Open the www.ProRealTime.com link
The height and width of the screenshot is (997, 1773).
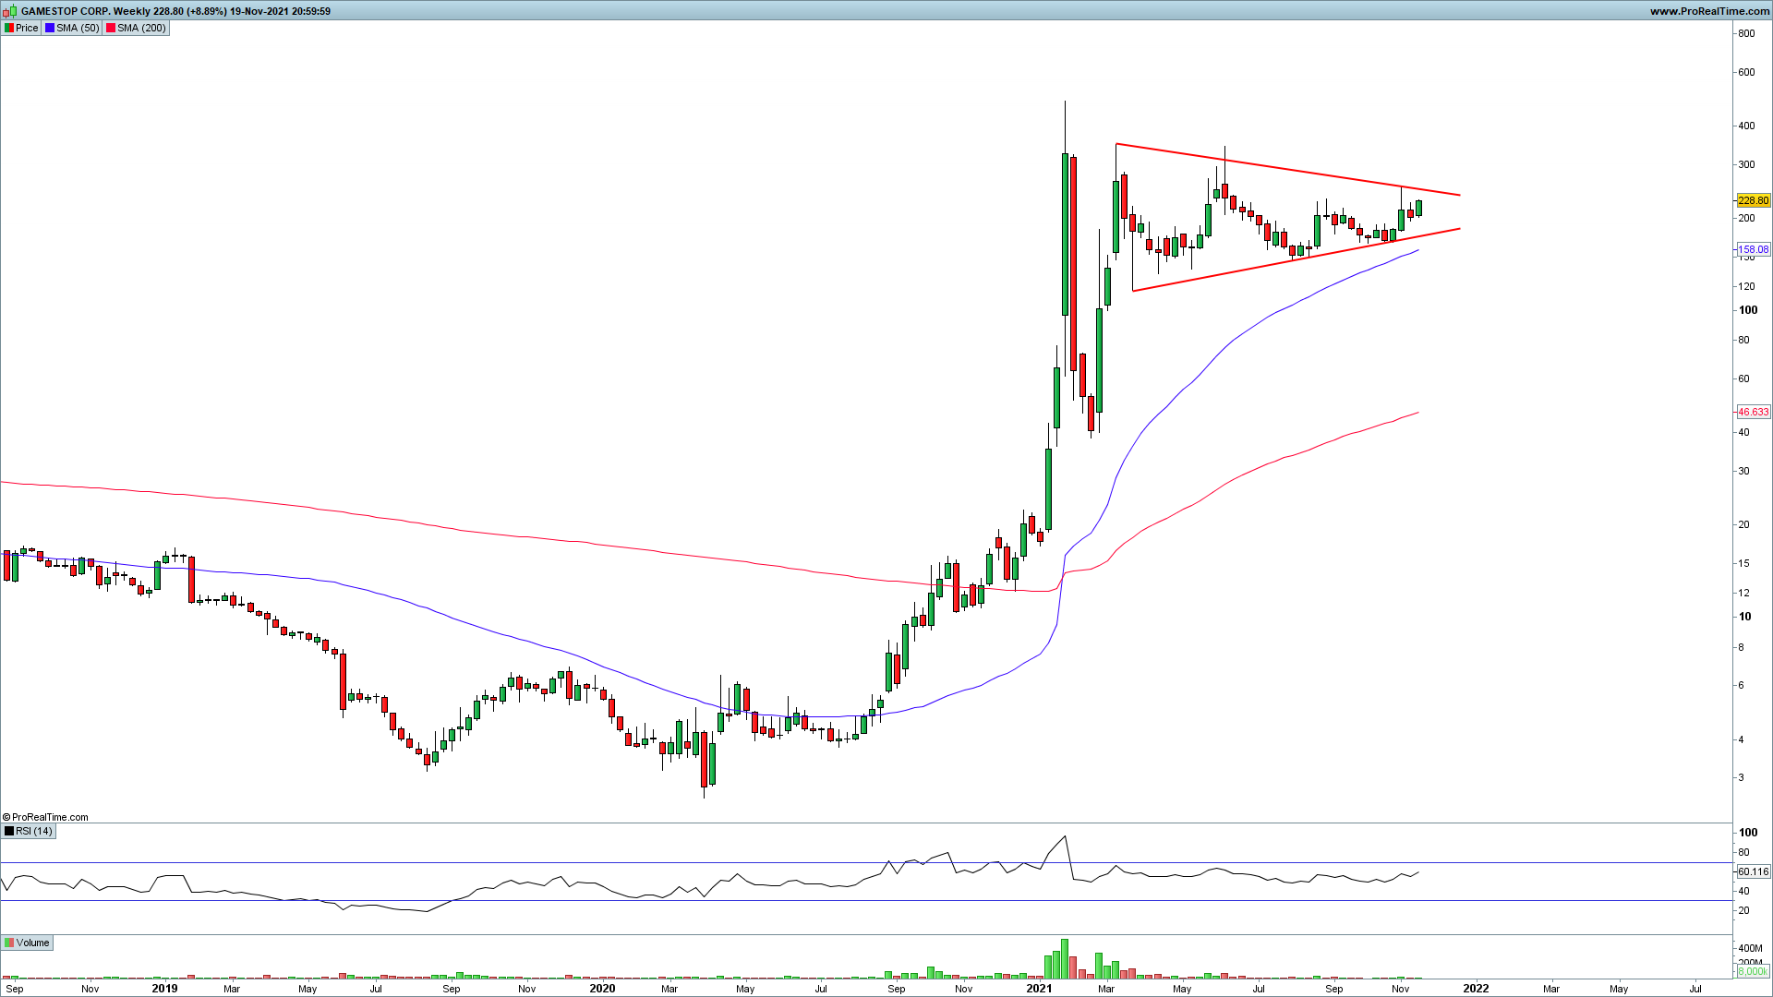tap(1708, 11)
